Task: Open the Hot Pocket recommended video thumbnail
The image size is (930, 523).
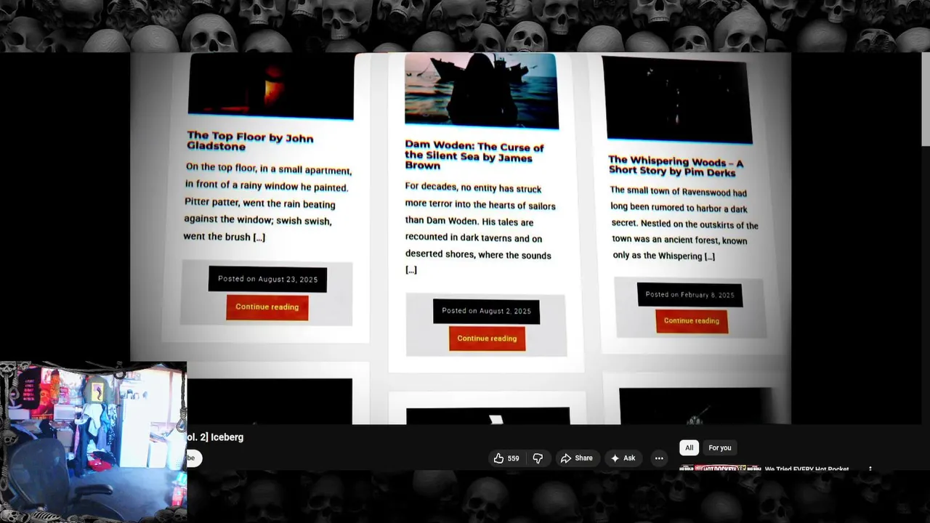Action: click(720, 469)
